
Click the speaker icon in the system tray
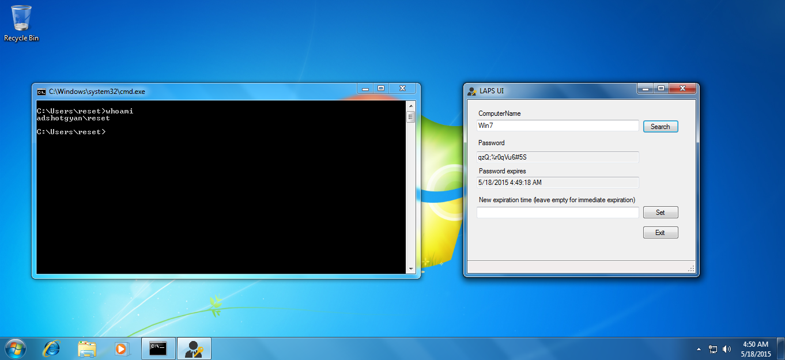[x=726, y=348]
